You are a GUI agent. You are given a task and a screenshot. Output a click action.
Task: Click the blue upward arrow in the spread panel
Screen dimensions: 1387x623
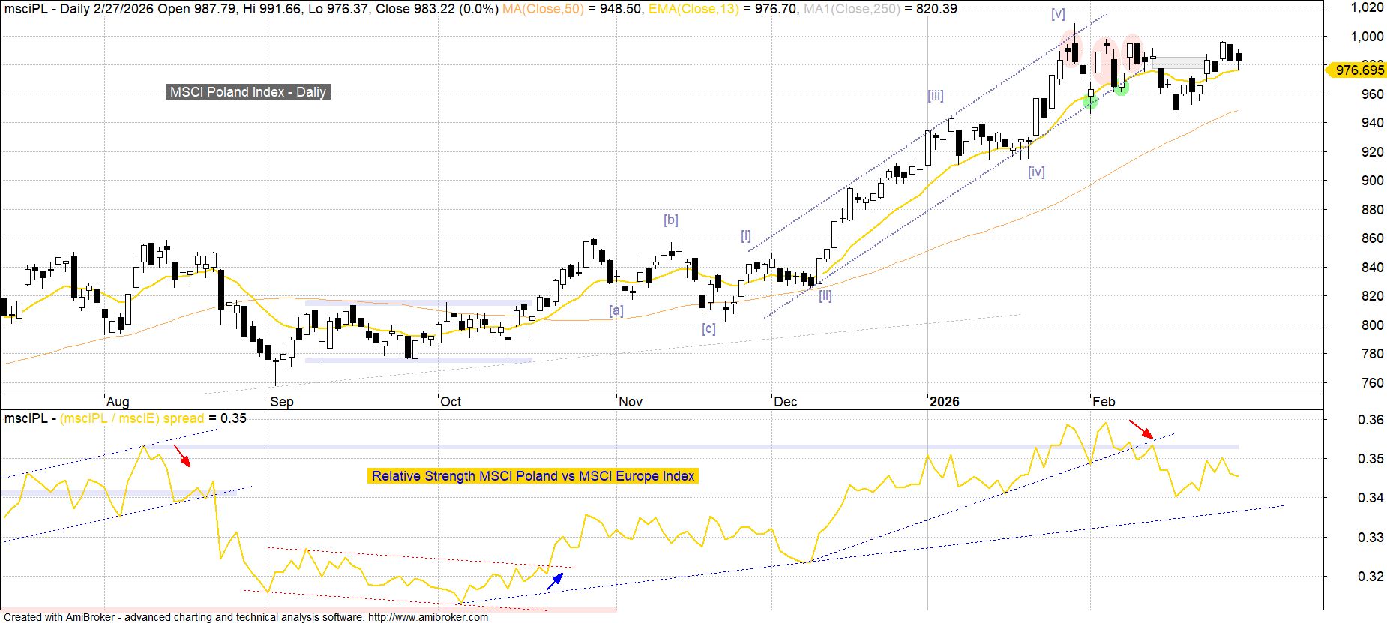555,582
